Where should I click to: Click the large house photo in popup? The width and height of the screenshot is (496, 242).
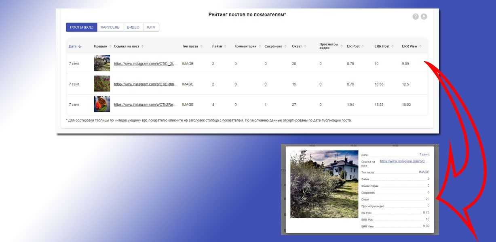pos(324,184)
